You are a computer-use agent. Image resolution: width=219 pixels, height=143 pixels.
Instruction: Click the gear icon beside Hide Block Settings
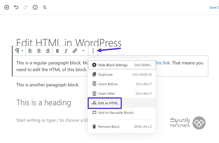[x=94, y=65]
